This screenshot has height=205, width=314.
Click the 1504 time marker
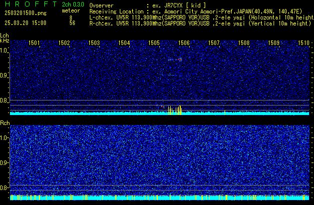click(x=124, y=43)
